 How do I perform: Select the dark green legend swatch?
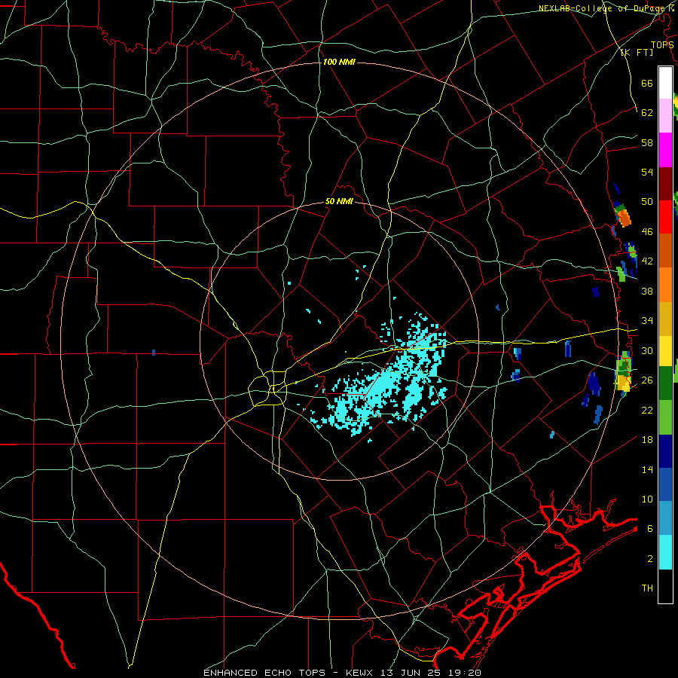[x=665, y=383]
